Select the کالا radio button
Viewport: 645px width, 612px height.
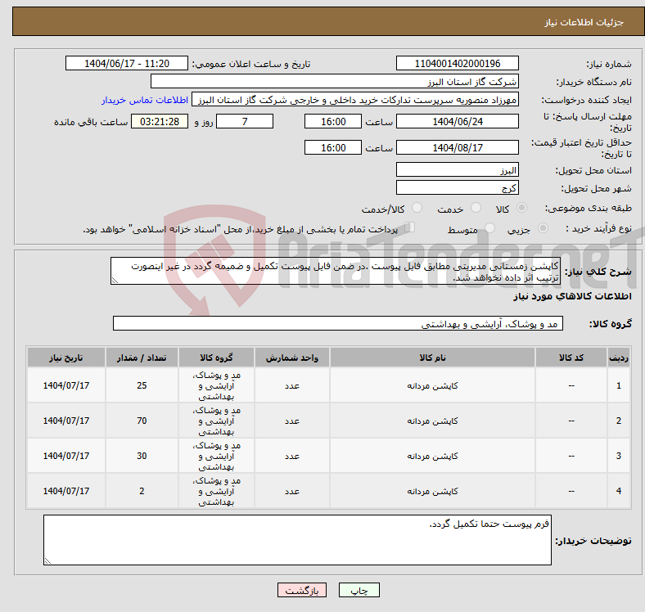pos(522,209)
